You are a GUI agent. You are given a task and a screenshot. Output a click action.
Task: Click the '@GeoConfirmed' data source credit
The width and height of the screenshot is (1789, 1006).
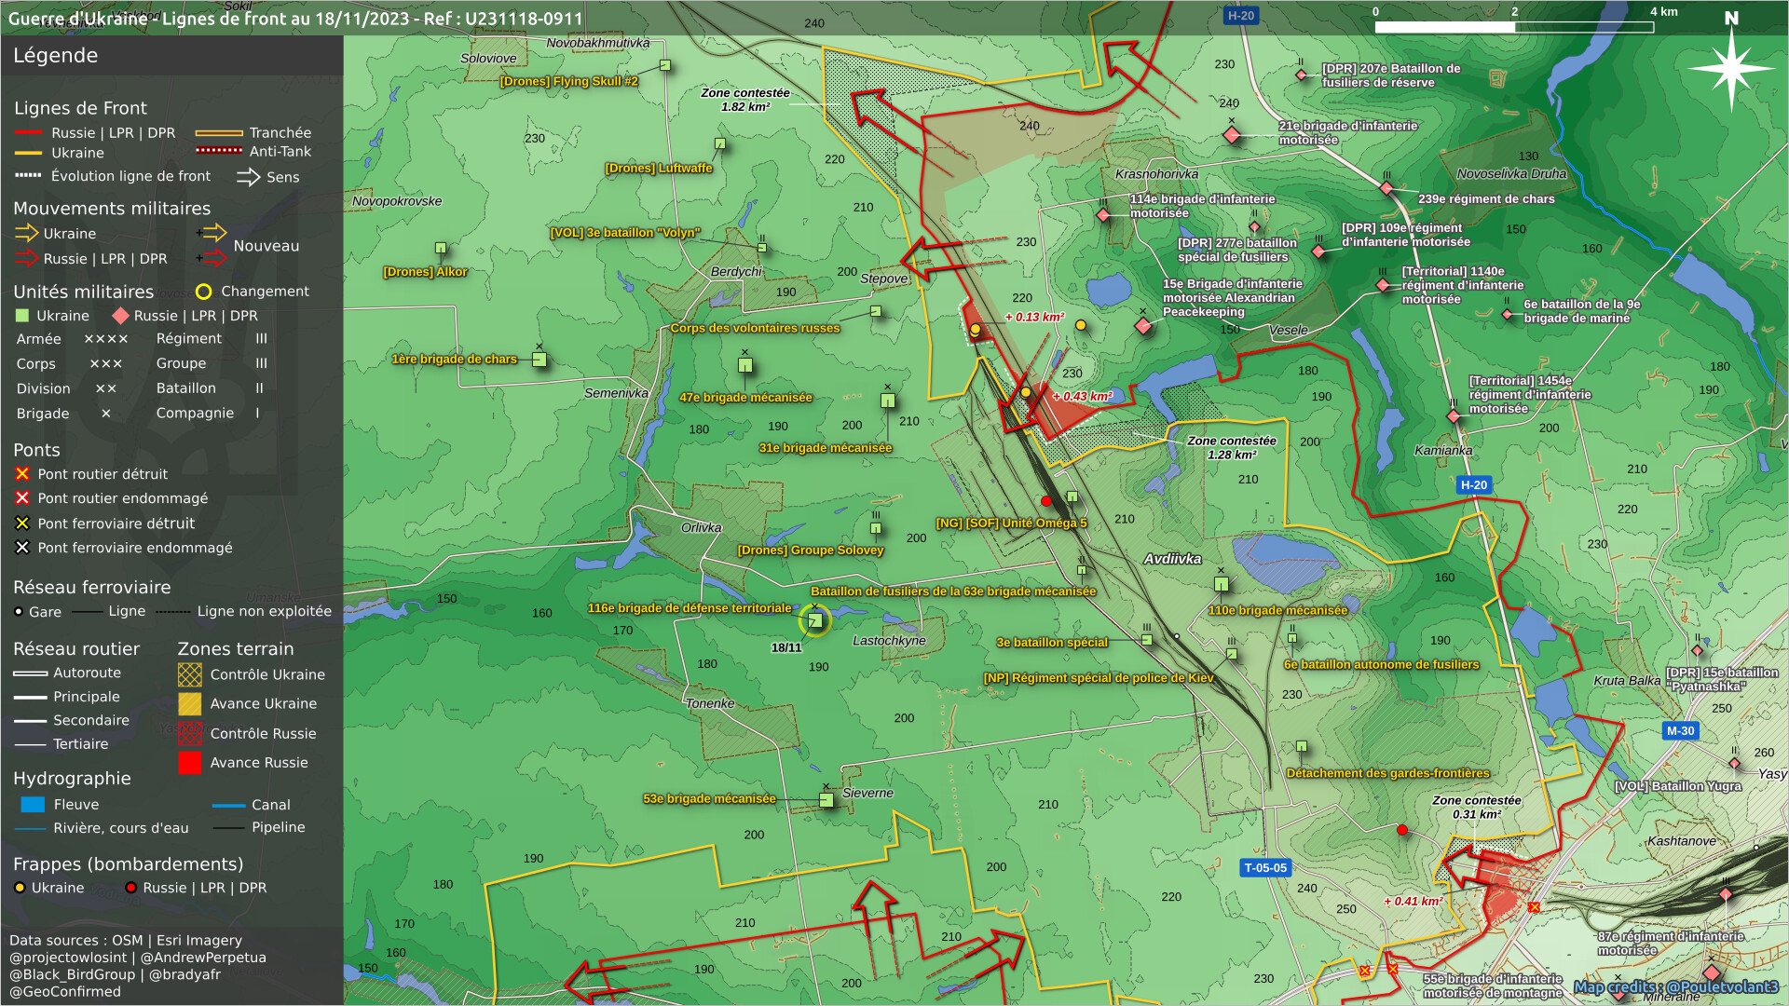pos(65,991)
